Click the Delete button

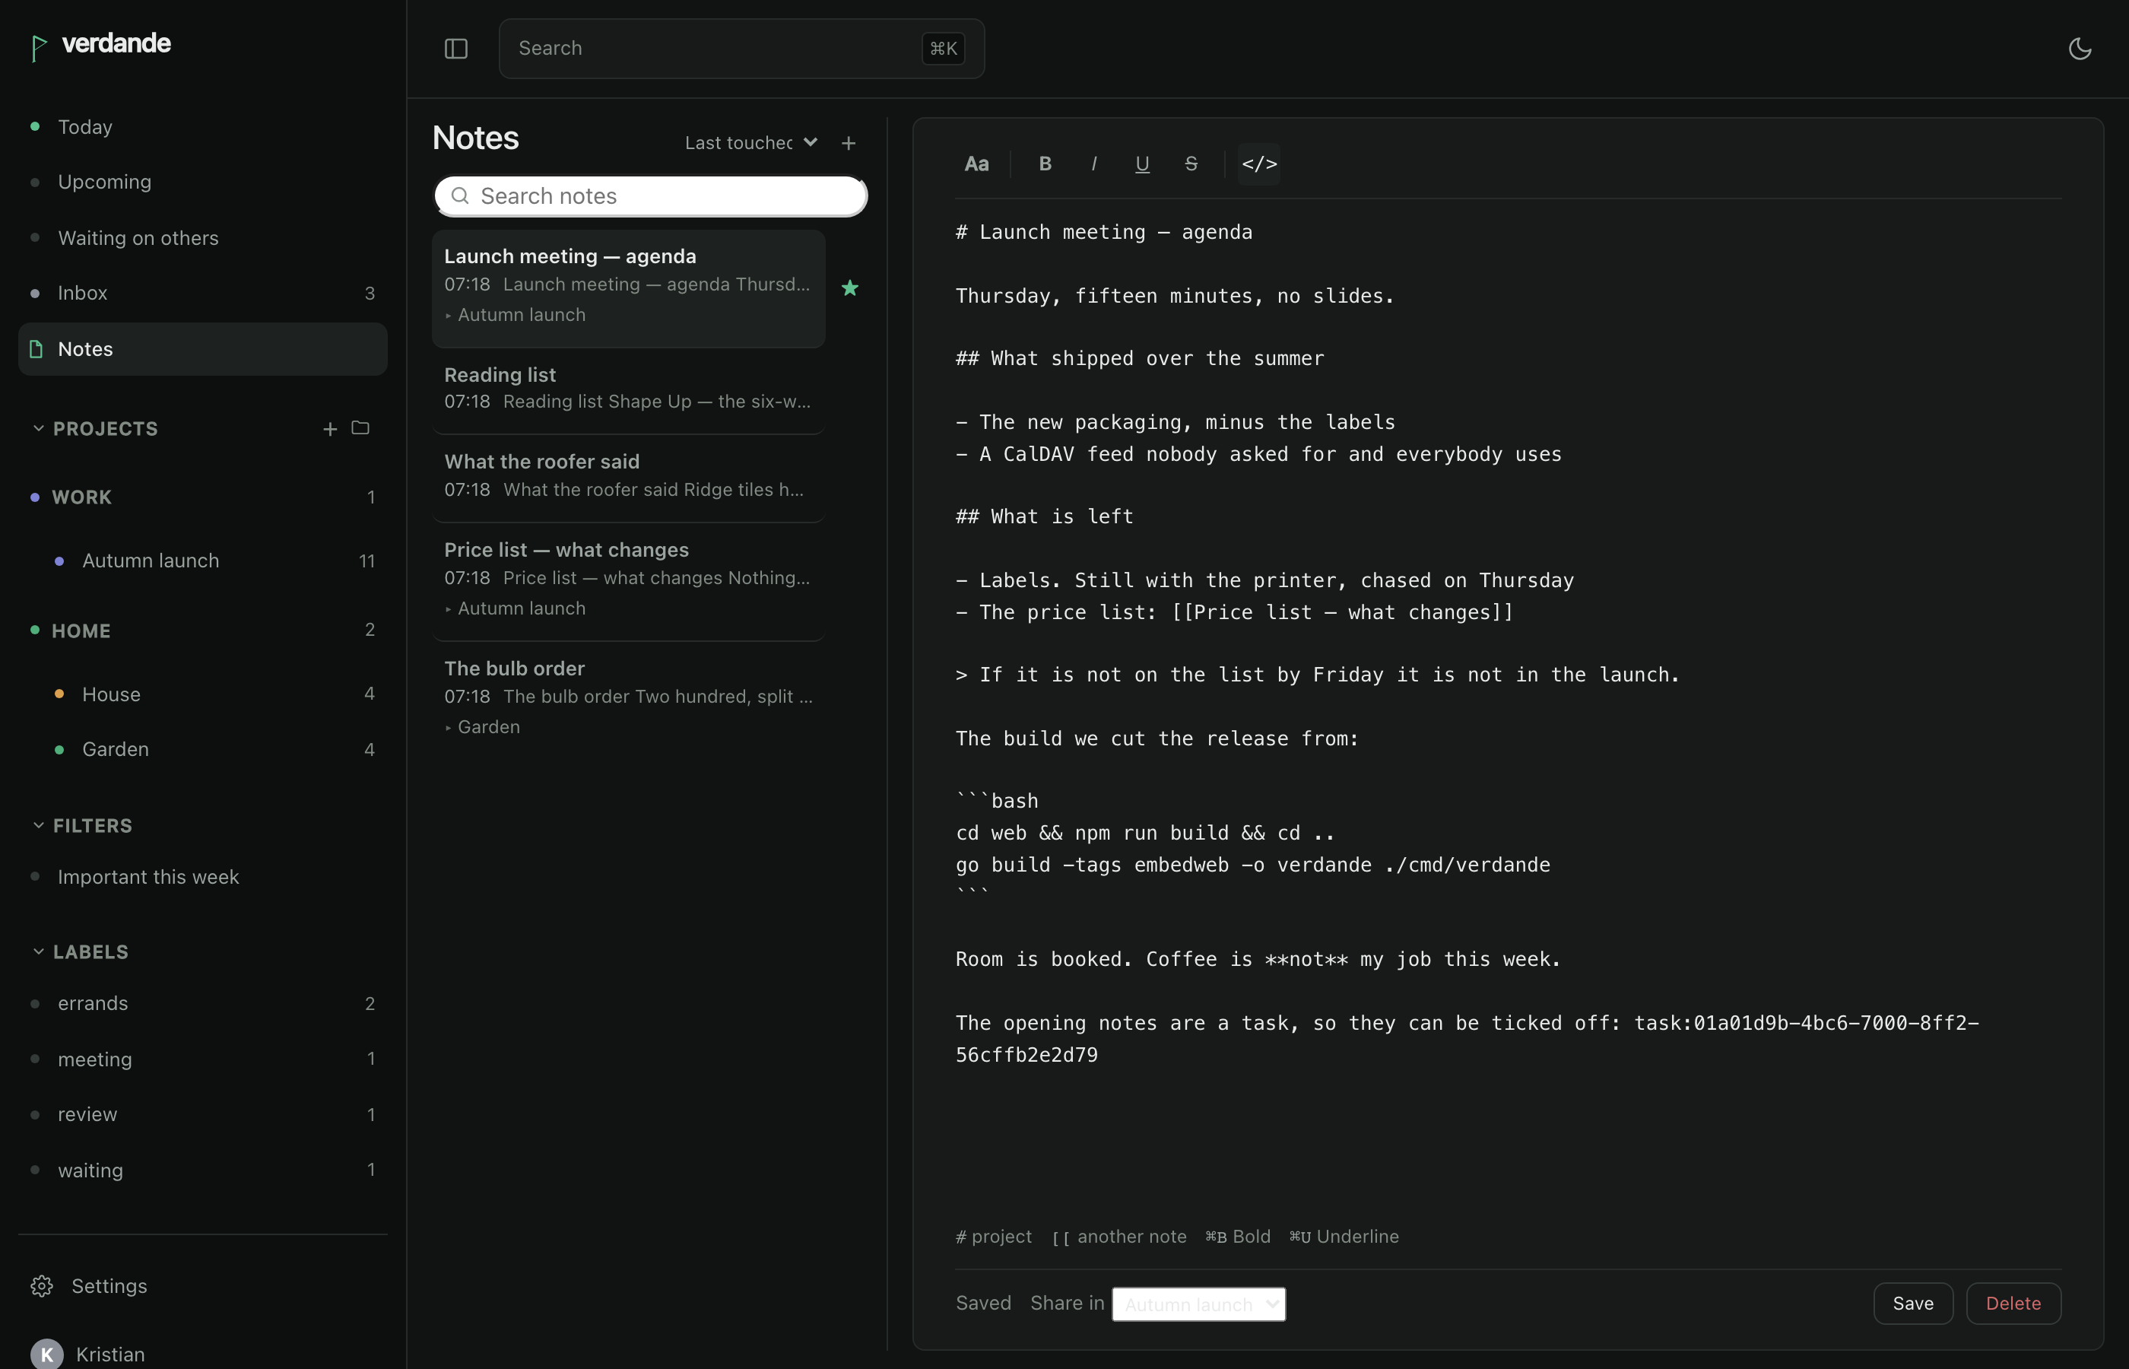(x=2013, y=1304)
